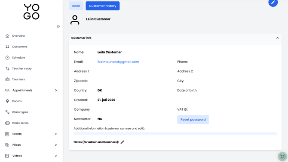288x162 pixels.
Task: Click the Rooms location pin icon
Action: (x=7, y=101)
